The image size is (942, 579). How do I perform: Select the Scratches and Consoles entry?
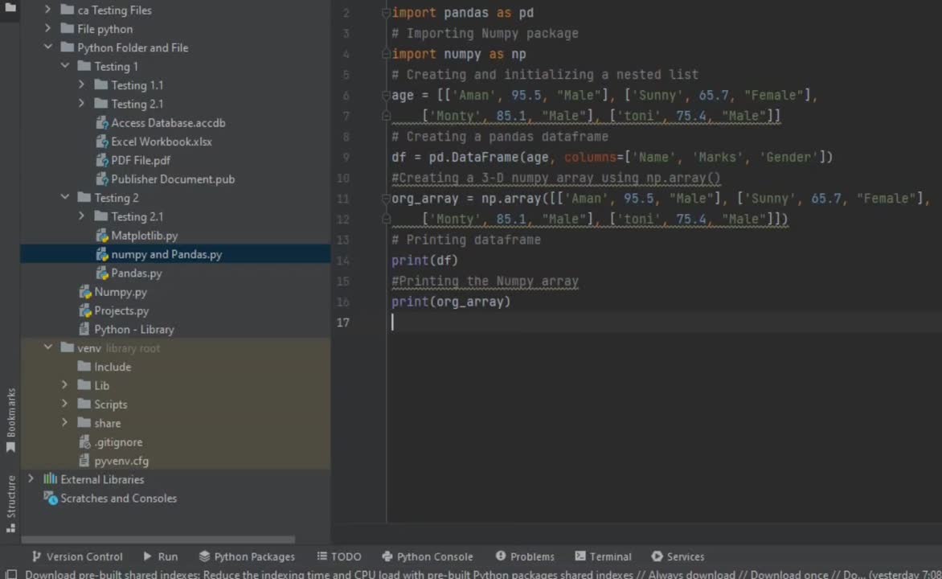(118, 498)
